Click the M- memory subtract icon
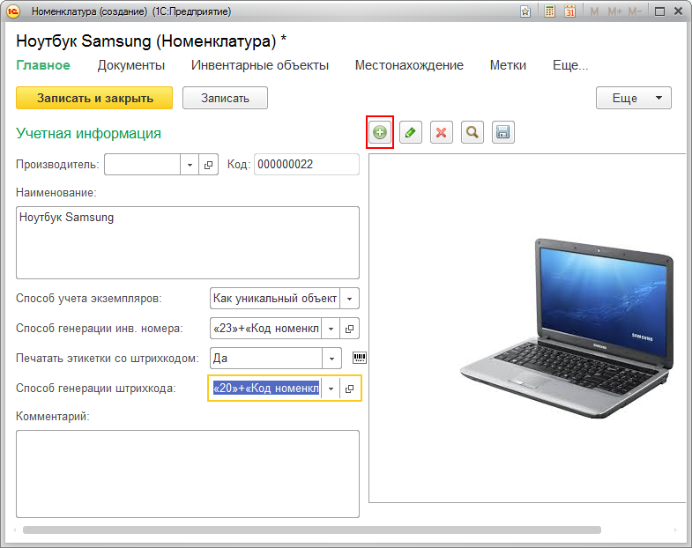This screenshot has height=548, width=692. point(635,12)
